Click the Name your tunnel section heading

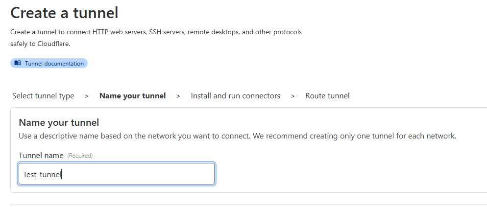click(59, 123)
